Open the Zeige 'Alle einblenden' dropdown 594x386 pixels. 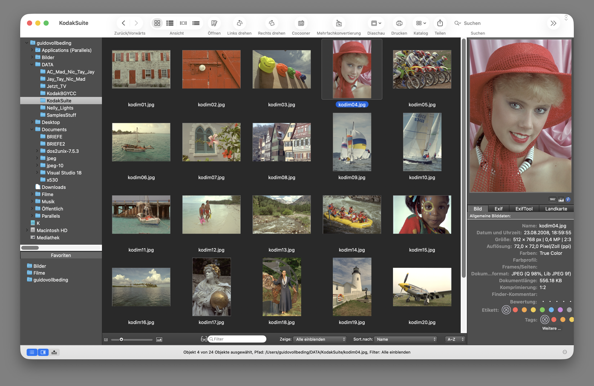point(320,339)
